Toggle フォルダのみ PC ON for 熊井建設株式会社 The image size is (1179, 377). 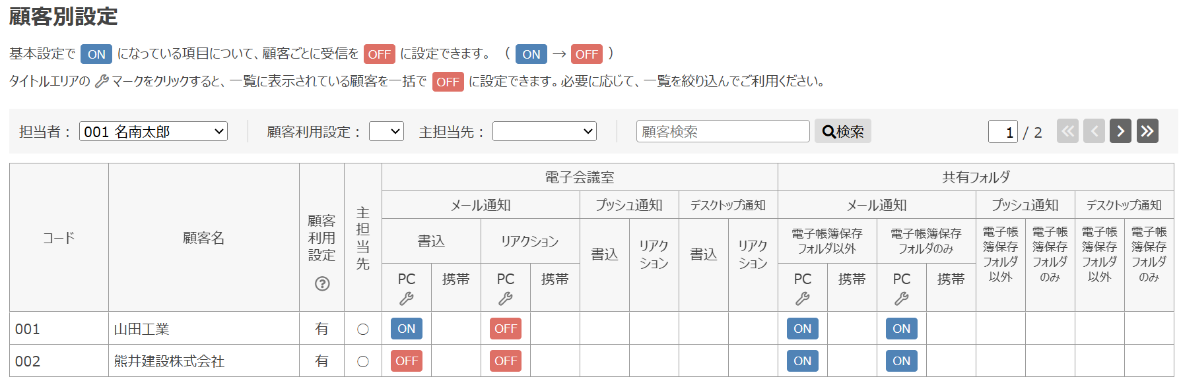[902, 361]
